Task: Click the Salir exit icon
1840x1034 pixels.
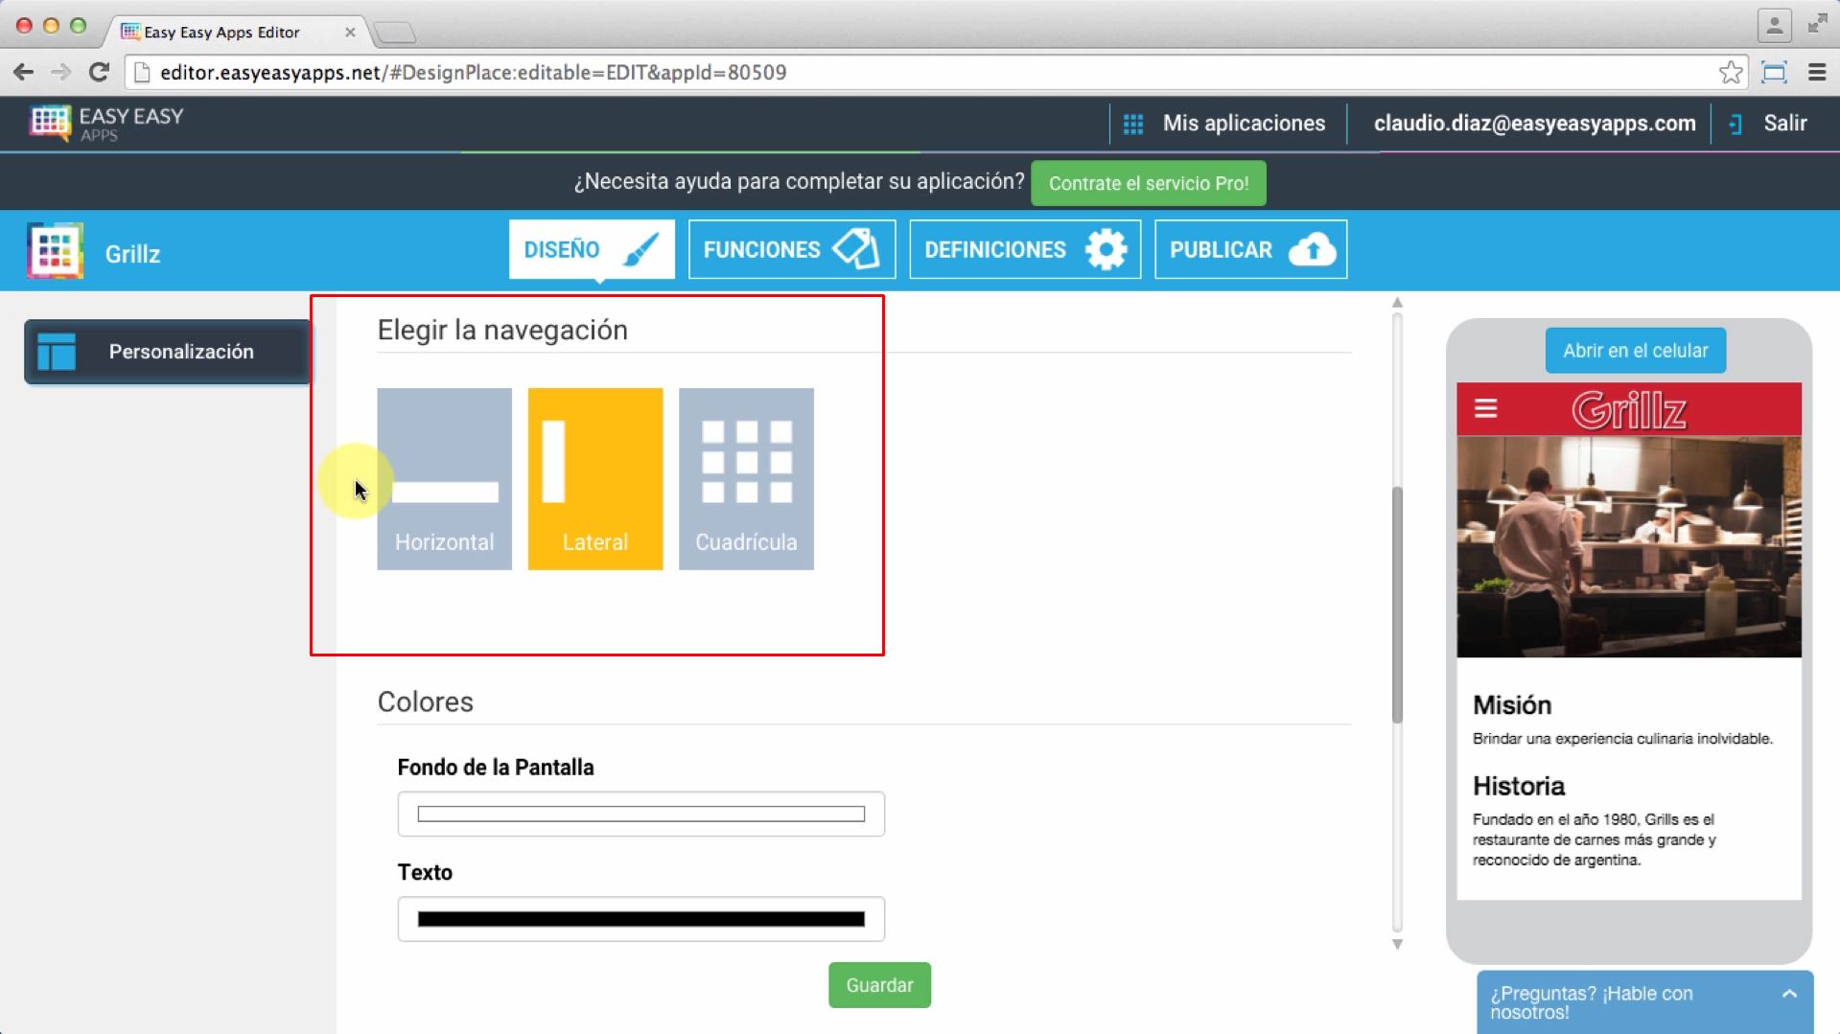Action: pos(1735,123)
